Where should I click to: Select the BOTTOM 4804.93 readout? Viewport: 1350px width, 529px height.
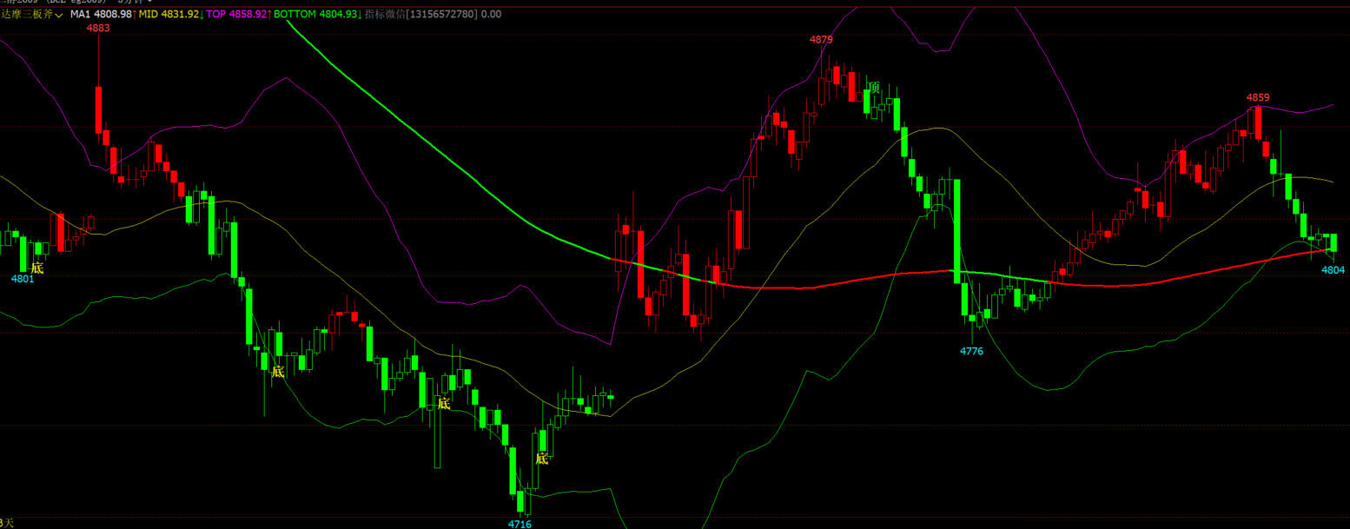315,15
